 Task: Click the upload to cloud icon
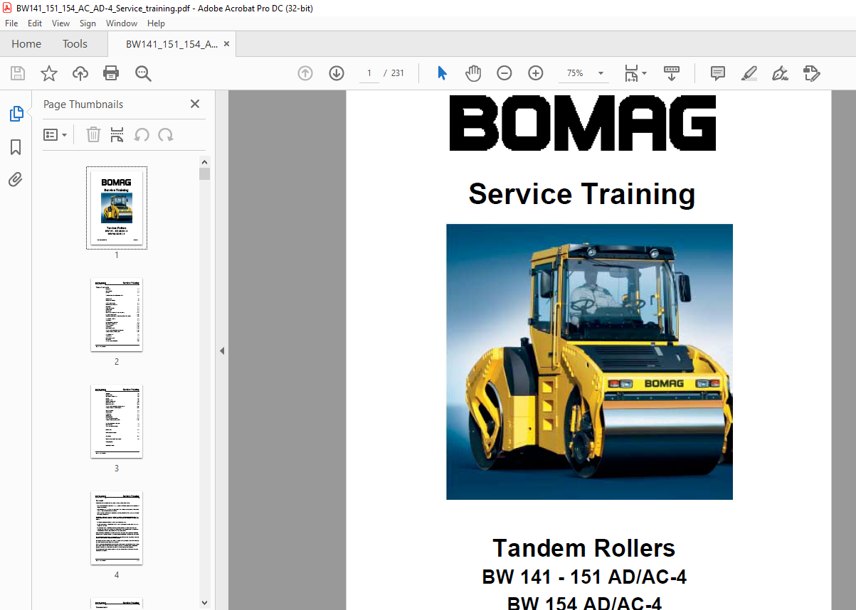coord(80,73)
